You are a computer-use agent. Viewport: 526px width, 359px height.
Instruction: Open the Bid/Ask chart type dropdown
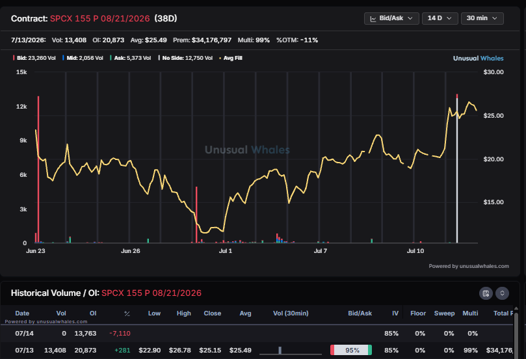tap(391, 18)
